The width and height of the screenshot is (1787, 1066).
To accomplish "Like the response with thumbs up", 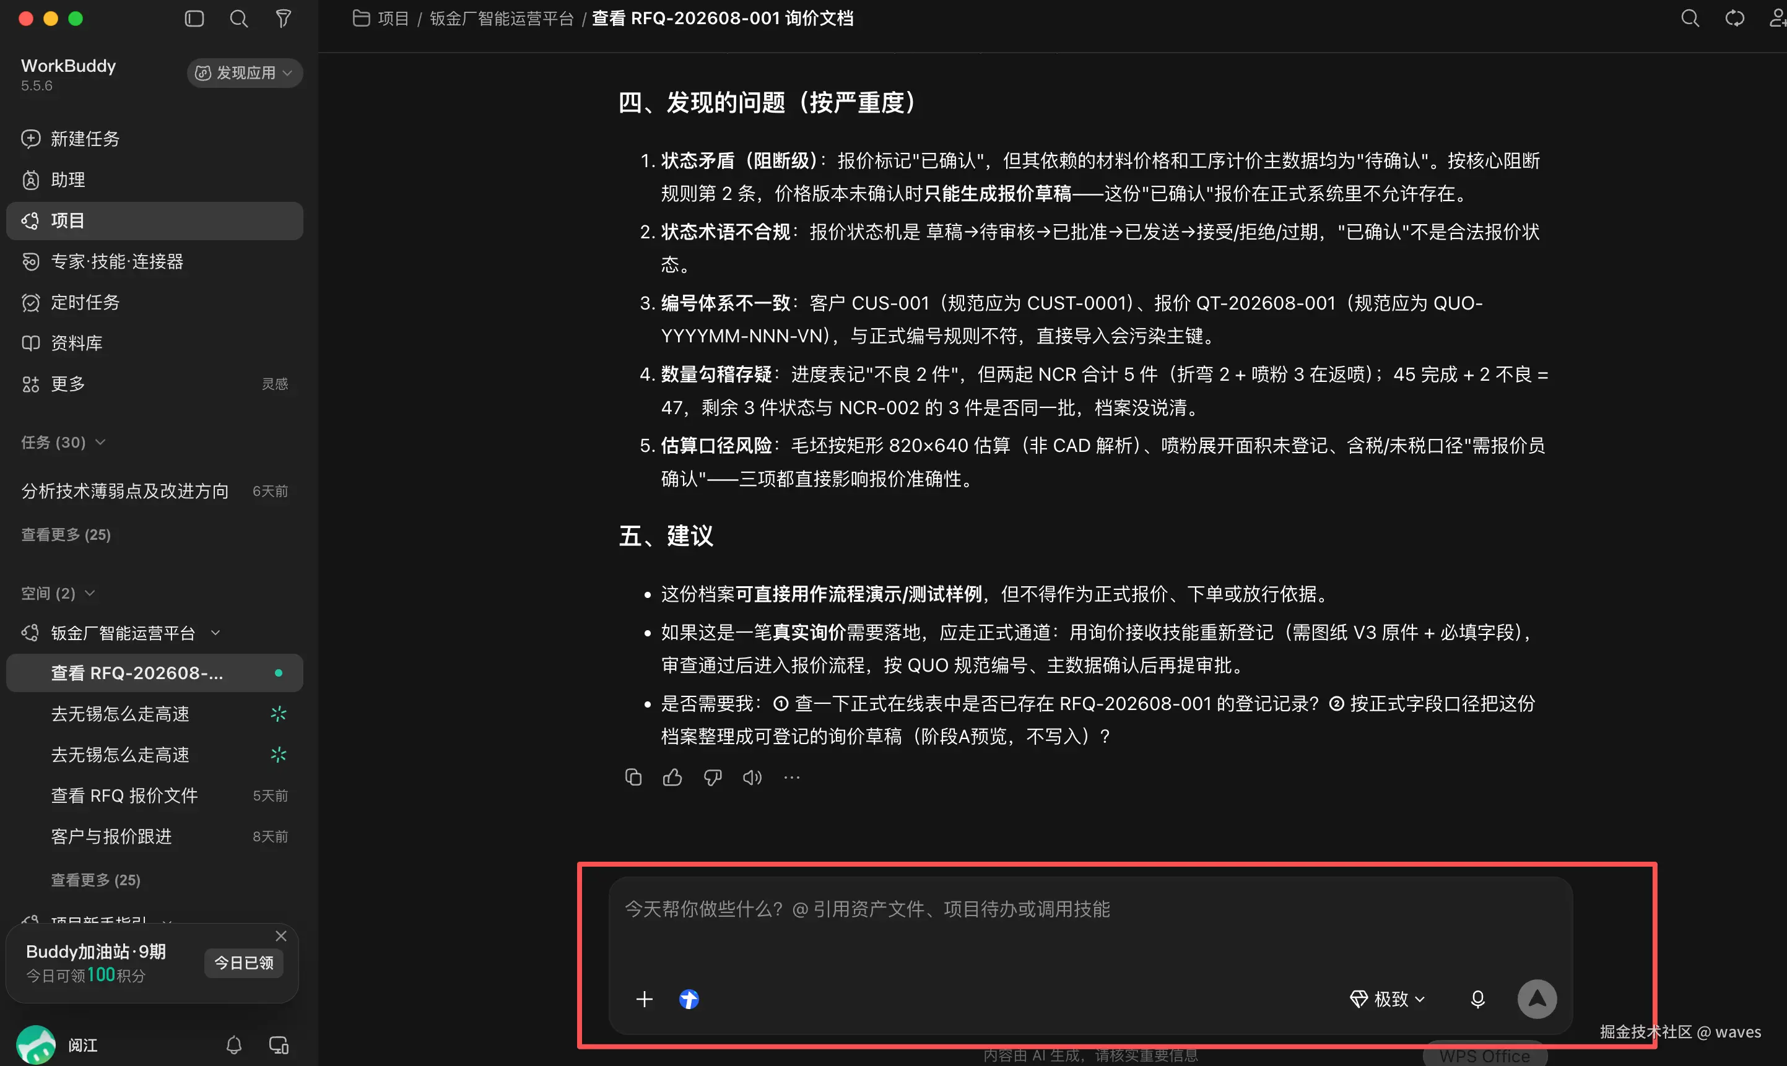I will [x=672, y=778].
